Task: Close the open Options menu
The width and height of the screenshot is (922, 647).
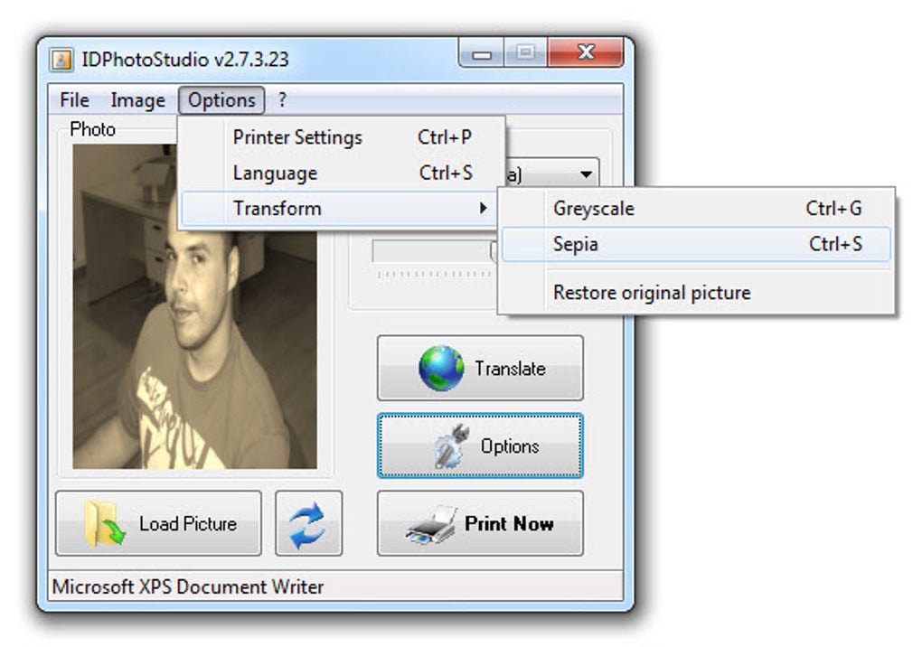Action: pos(221,100)
